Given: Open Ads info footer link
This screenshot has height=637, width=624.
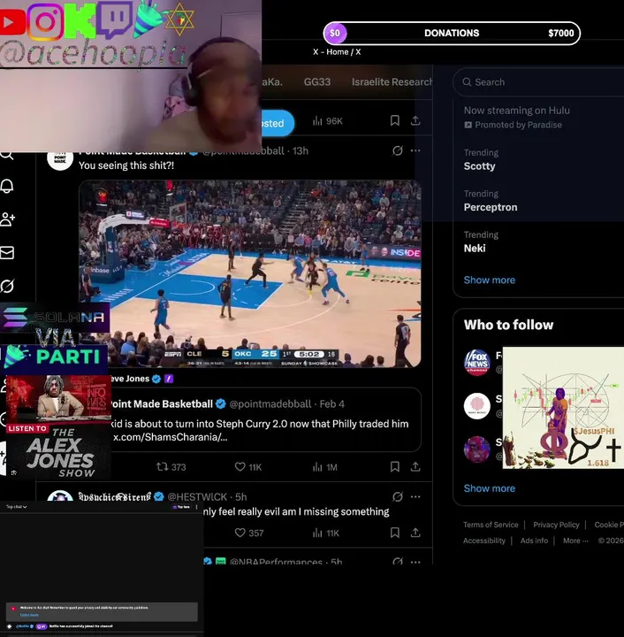Looking at the screenshot, I should pos(534,541).
